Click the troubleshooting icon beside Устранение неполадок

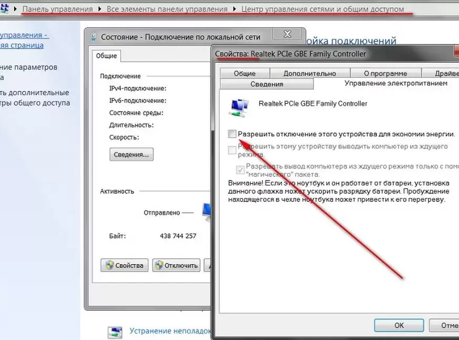[115, 332]
